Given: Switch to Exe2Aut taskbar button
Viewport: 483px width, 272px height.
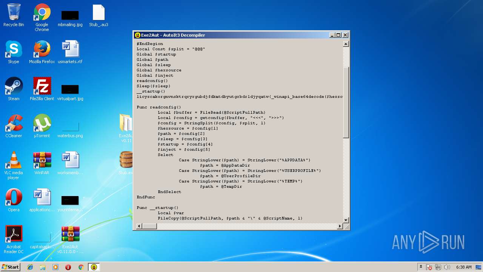Looking at the screenshot, I should point(94,267).
